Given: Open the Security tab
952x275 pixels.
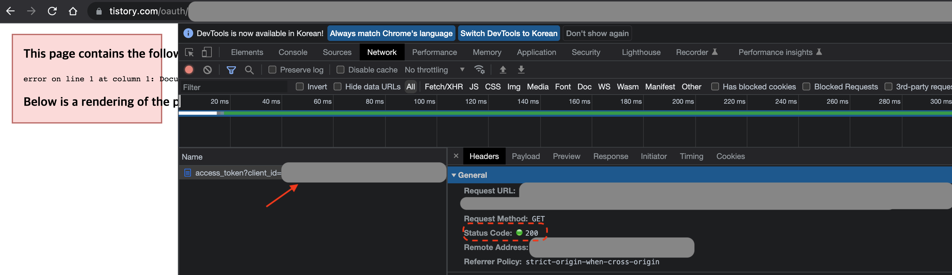Looking at the screenshot, I should click(x=586, y=52).
